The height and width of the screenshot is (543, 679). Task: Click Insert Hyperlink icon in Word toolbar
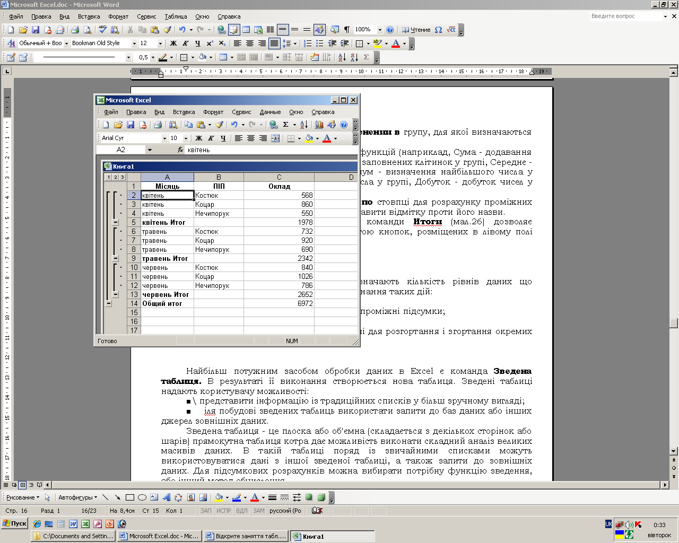click(x=222, y=30)
